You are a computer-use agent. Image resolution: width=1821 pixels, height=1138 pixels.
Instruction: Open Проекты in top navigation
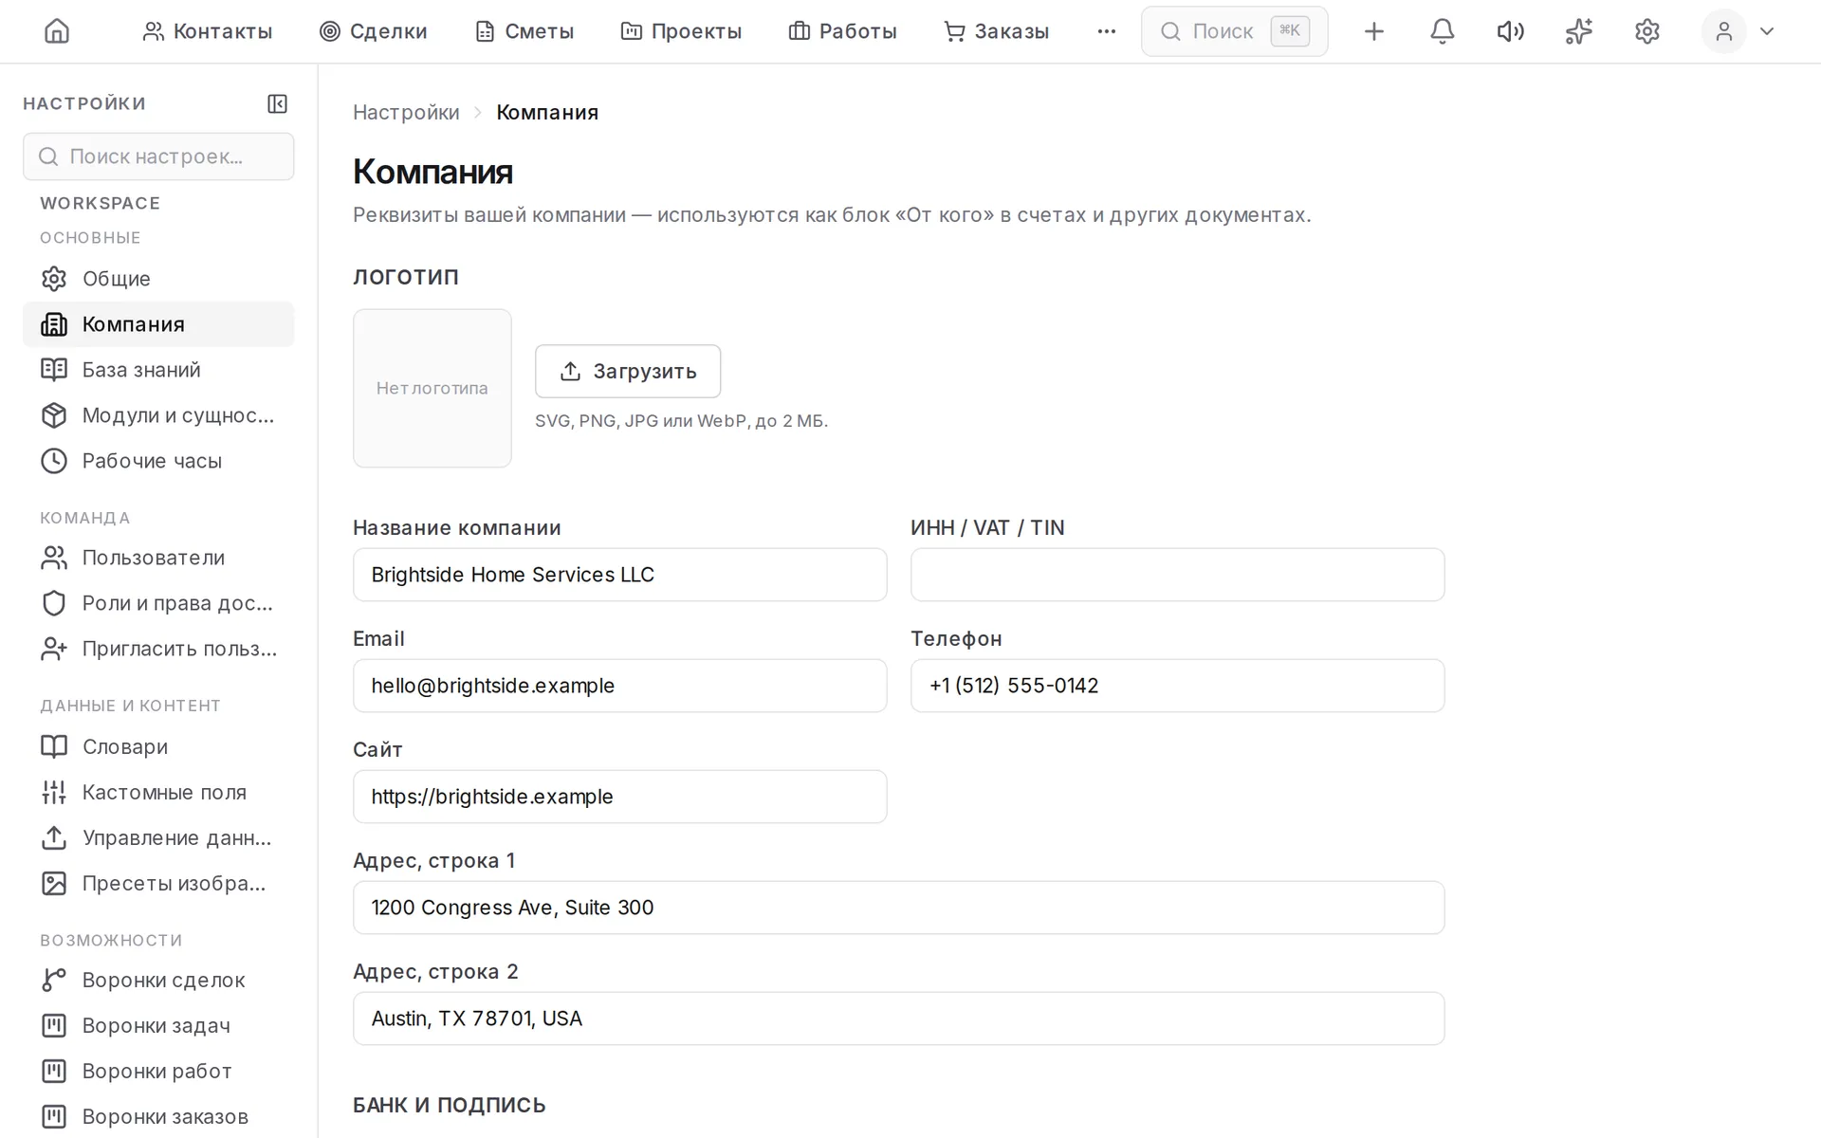(681, 31)
